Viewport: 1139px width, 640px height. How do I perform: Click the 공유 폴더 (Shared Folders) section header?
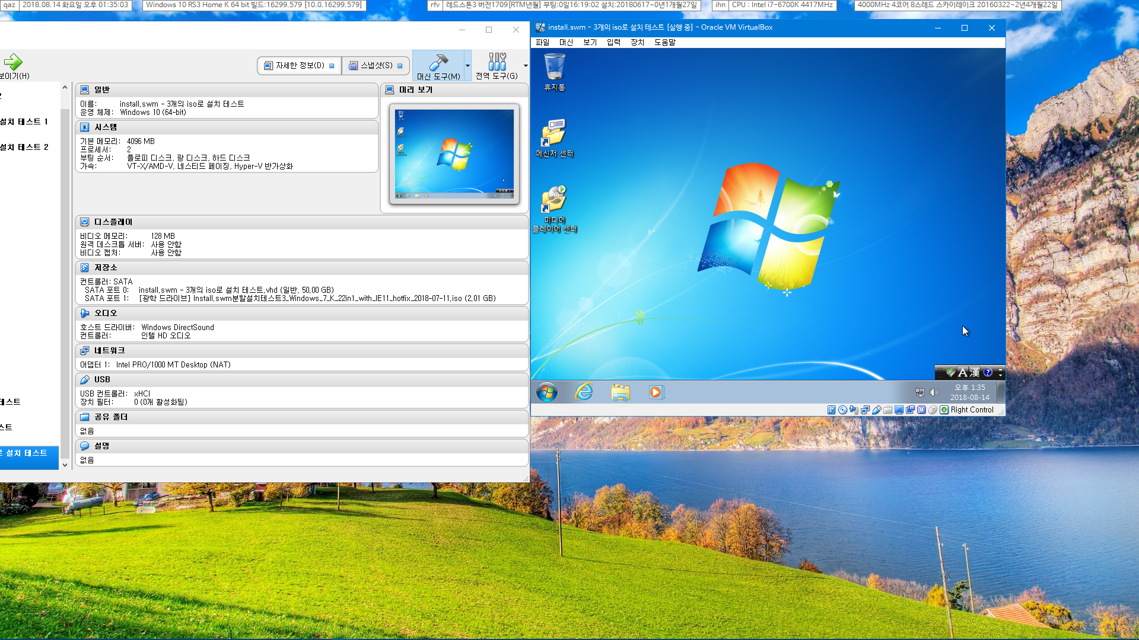tap(301, 417)
